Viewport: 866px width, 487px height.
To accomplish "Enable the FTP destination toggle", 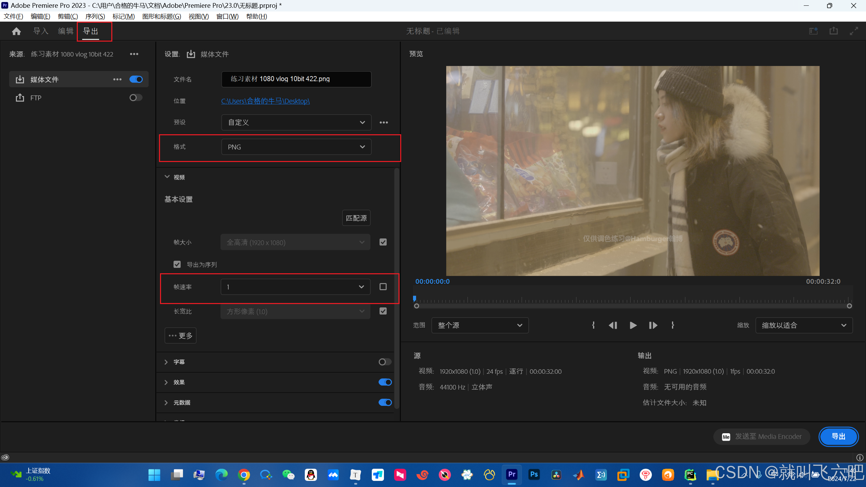I will tap(136, 98).
